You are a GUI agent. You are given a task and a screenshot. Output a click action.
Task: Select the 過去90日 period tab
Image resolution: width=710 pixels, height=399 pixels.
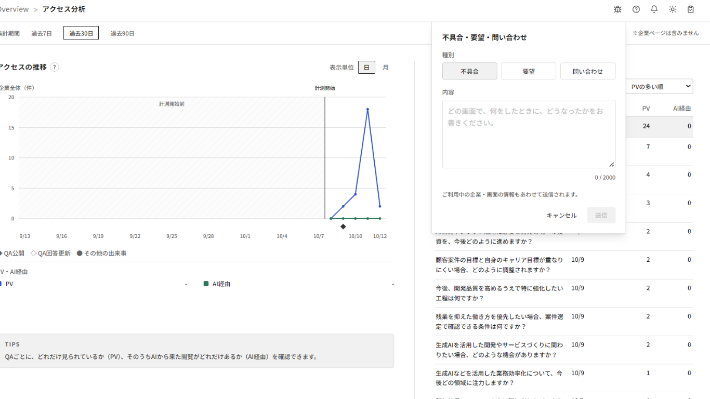pos(122,33)
